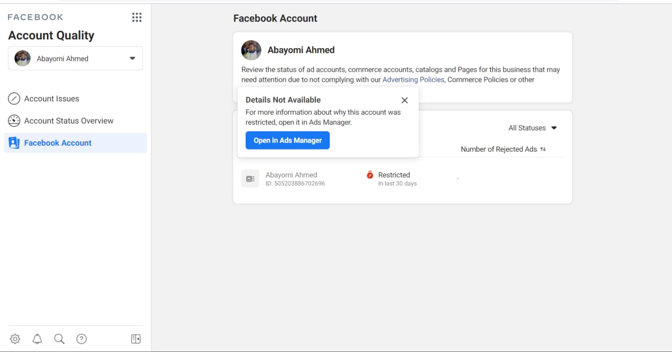Viewport: 672px width, 352px height.
Task: Open notifications bell icon
Action: pos(37,339)
